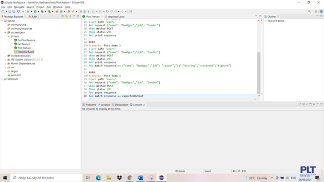Click the Open Type folder icon
Image resolution: width=324 pixels, height=182 pixels.
tap(68, 11)
